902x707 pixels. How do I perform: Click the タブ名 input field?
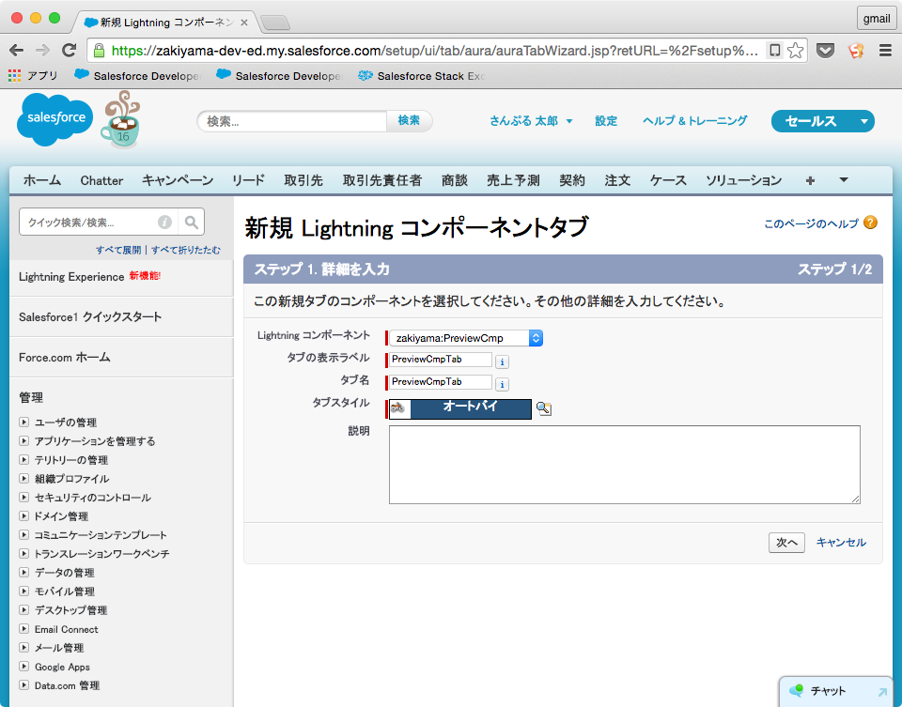441,381
